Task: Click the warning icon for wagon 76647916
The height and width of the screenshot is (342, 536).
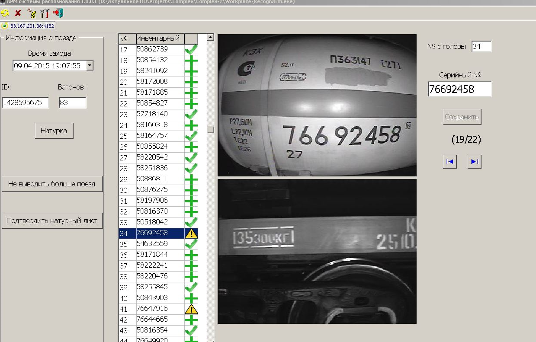Action: [x=191, y=309]
